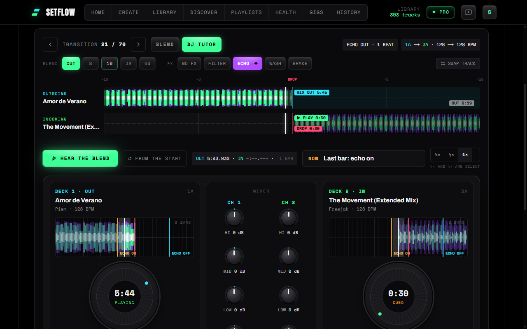Choose the CUT blend length

pos(71,63)
